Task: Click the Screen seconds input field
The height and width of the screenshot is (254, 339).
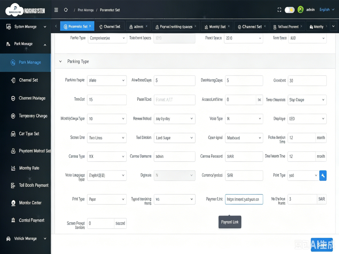Action: point(101,223)
